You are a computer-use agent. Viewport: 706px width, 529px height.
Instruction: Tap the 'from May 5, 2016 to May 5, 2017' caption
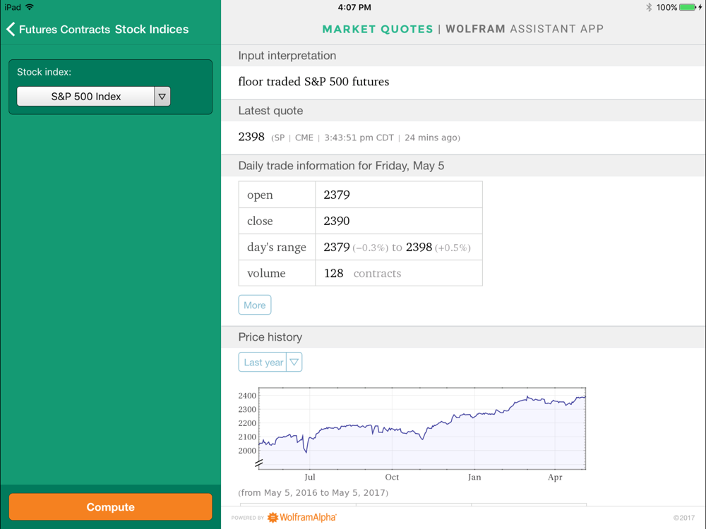[313, 492]
